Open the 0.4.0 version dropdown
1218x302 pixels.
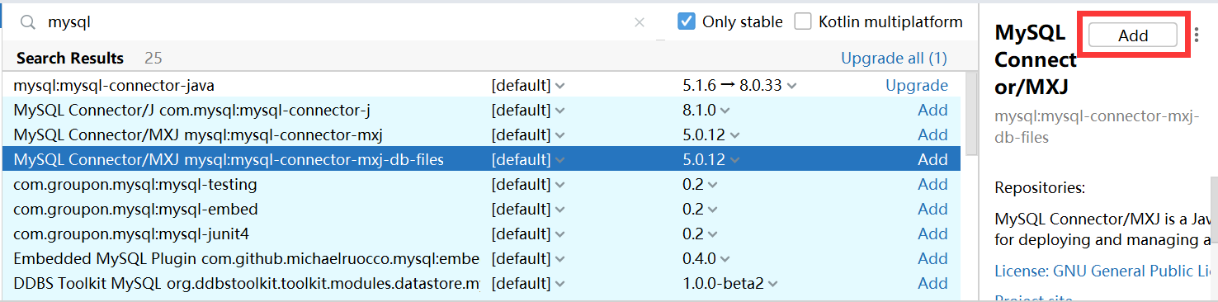coord(706,258)
